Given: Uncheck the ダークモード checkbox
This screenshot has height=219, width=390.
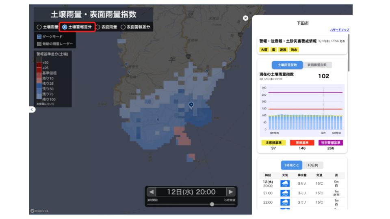Looking at the screenshot, I should (39, 37).
